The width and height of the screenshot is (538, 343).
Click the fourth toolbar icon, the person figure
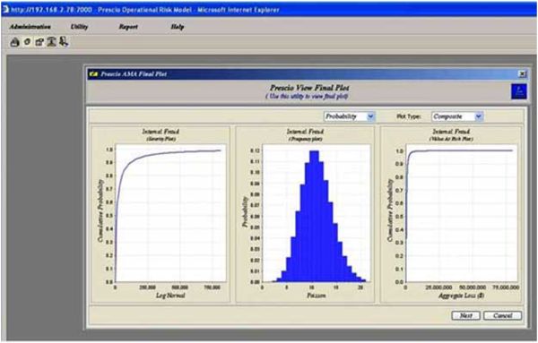51,42
